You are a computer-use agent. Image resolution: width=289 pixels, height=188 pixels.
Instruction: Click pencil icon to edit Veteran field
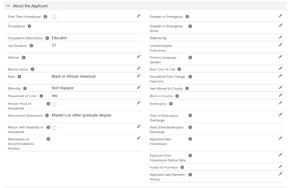click(x=139, y=56)
